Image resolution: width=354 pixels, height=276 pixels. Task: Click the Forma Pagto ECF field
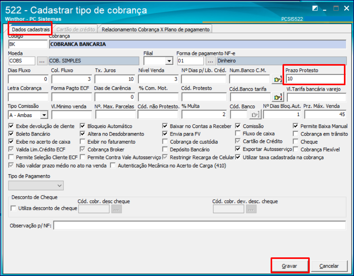coord(71,97)
